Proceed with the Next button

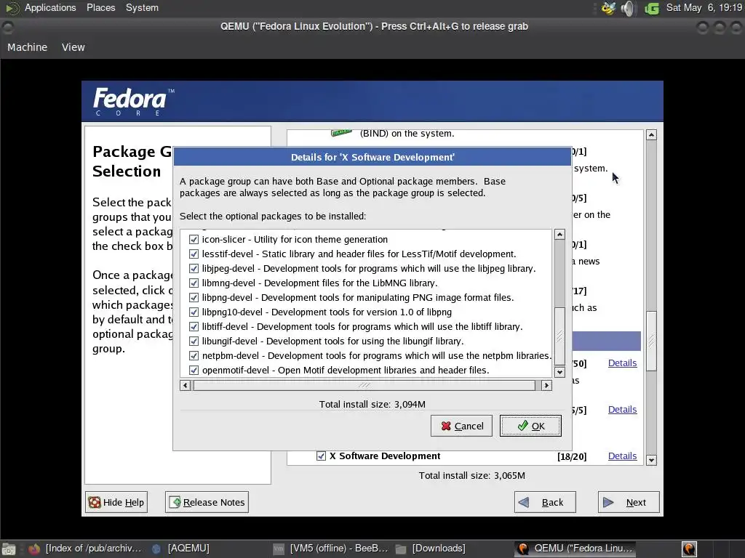point(629,502)
